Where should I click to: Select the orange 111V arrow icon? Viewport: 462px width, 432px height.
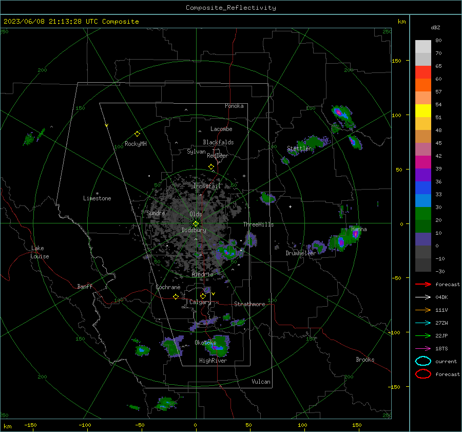423,310
